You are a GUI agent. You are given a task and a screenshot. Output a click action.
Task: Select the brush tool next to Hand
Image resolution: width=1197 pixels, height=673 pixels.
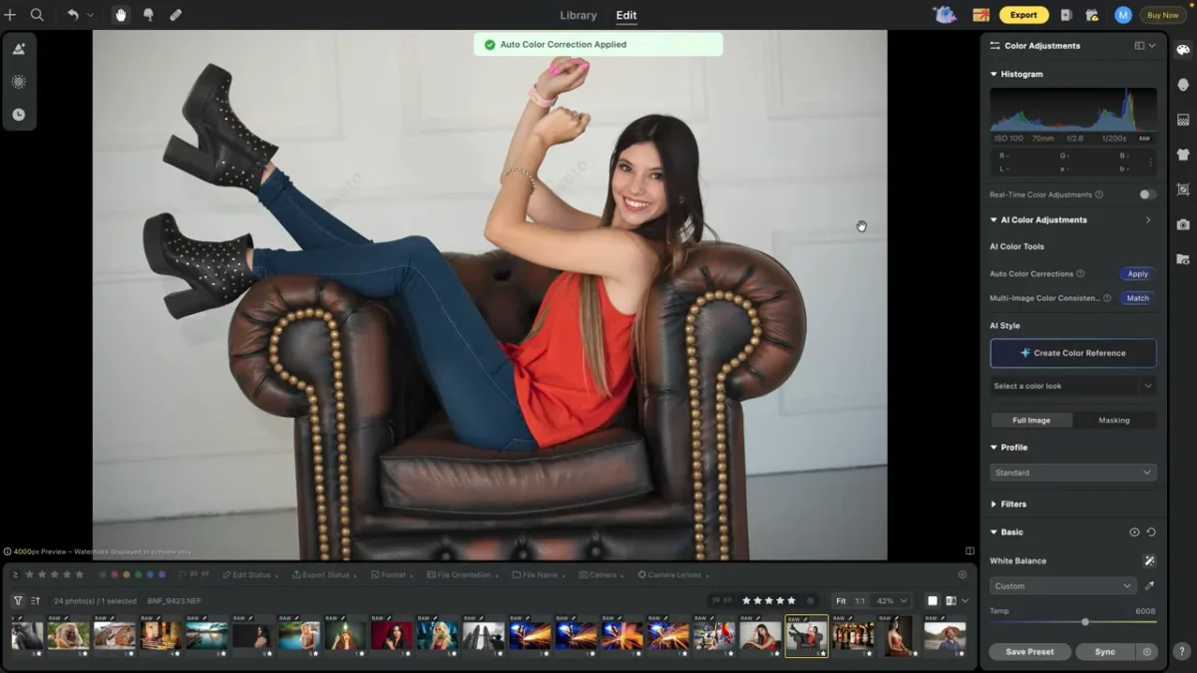coord(149,15)
